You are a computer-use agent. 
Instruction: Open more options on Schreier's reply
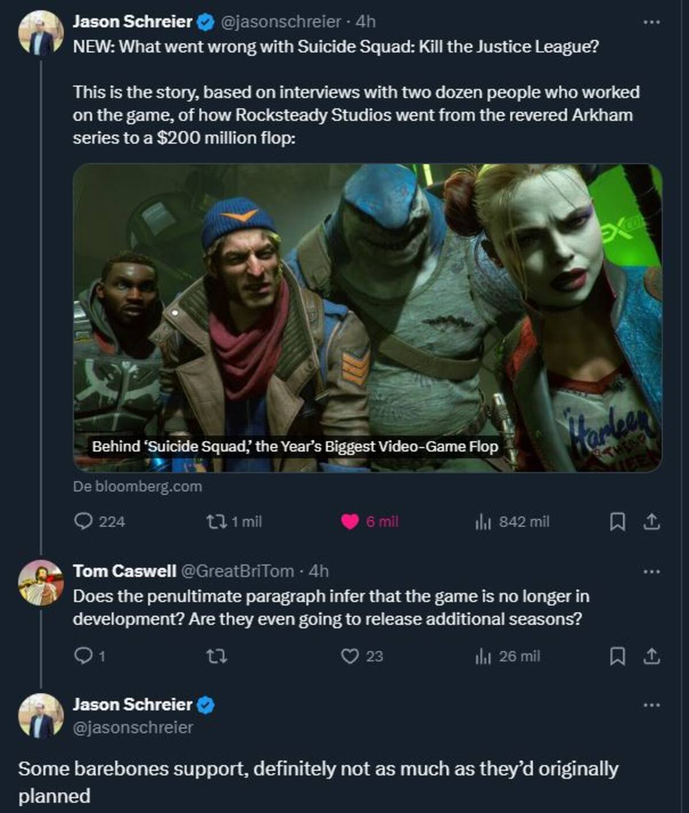[651, 704]
